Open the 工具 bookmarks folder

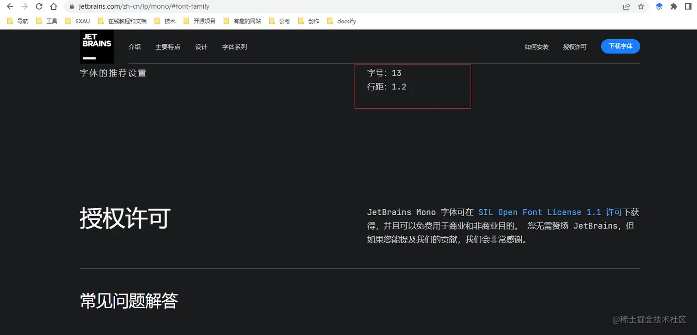(47, 21)
